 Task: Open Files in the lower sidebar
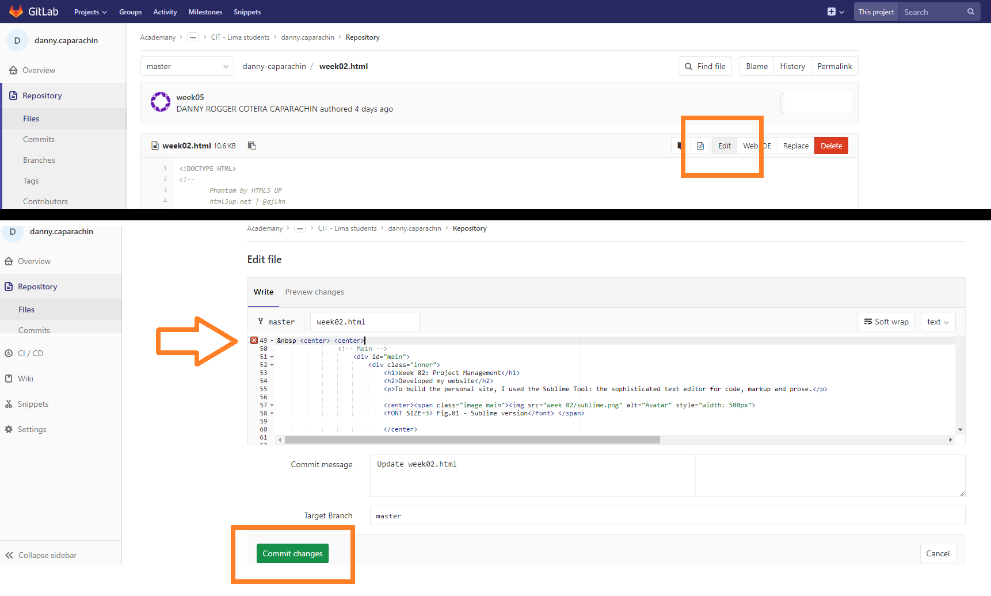coord(26,310)
